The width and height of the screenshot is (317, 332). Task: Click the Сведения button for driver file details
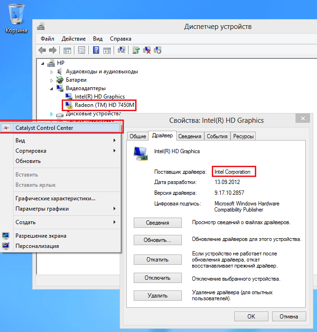point(158,223)
